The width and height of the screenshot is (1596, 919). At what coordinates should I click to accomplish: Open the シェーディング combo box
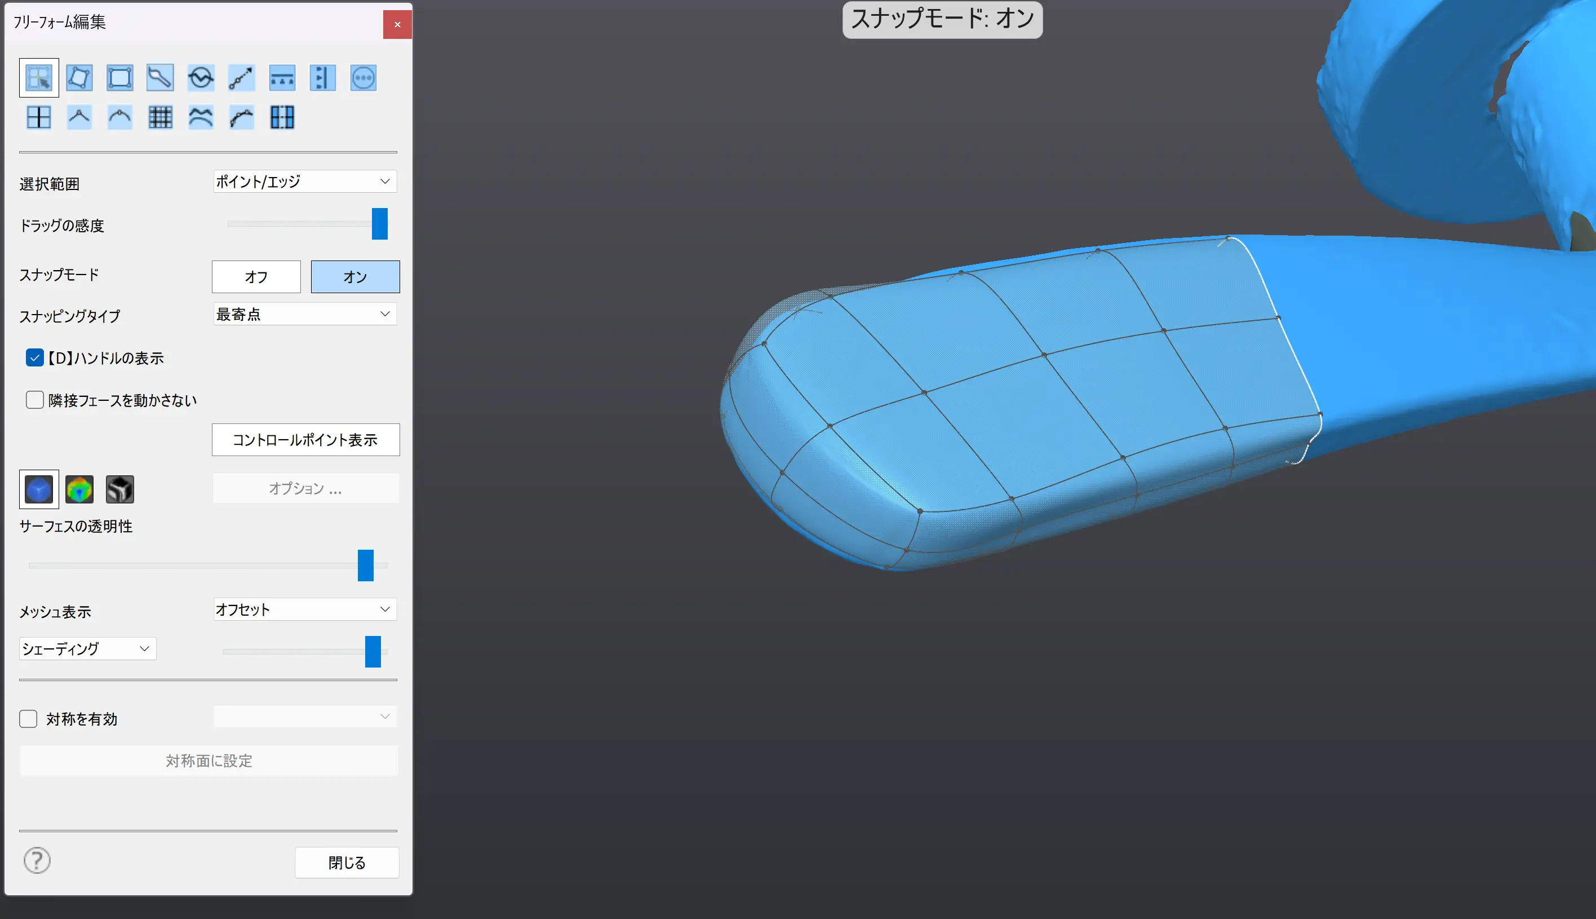(x=88, y=649)
